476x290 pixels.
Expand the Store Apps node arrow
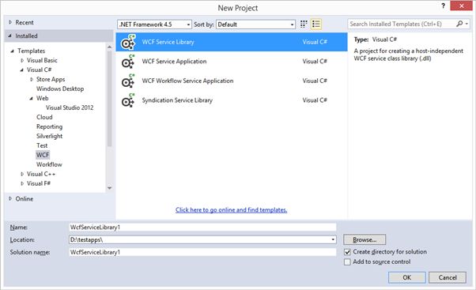tap(32, 80)
